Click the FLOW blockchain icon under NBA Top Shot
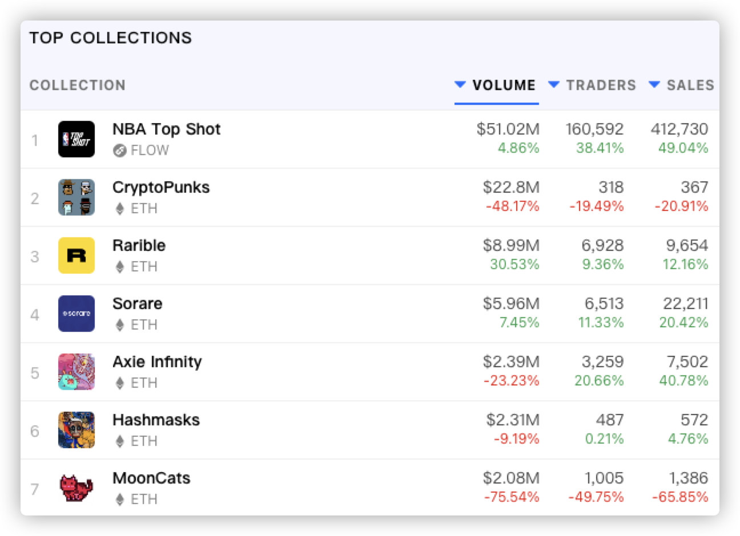Screen dimensions: 740x536 119,151
